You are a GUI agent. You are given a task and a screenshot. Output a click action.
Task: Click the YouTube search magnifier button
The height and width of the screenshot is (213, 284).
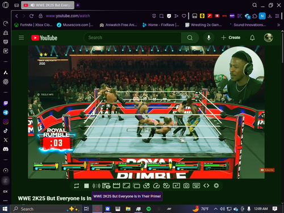click(x=190, y=37)
